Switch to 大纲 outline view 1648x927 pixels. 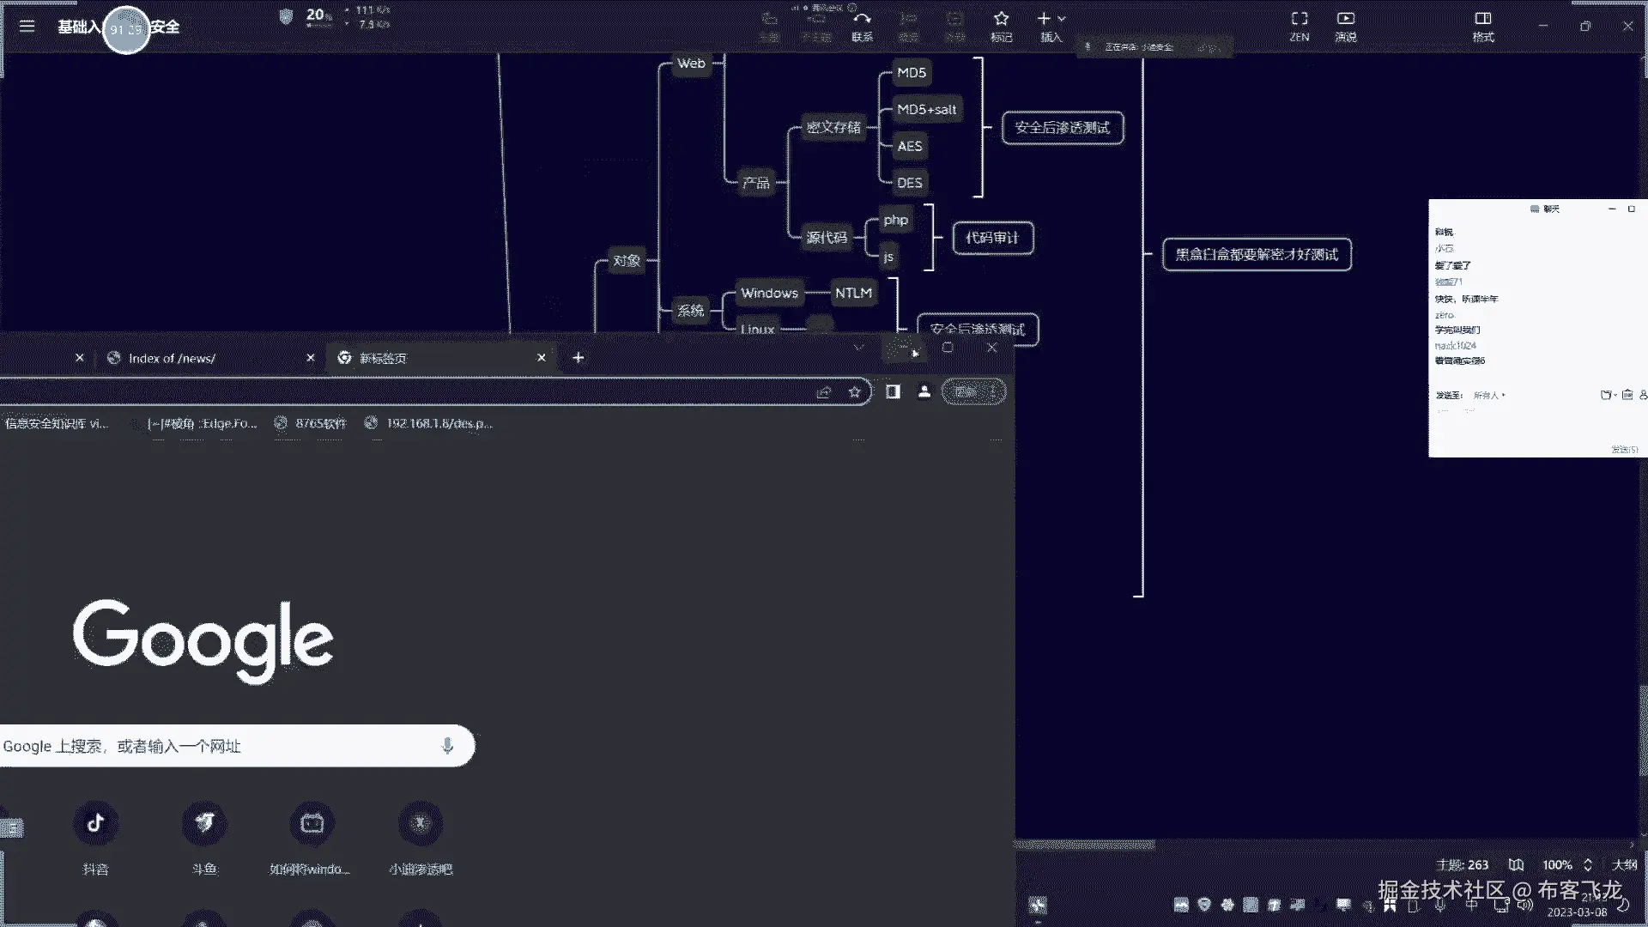[1624, 865]
